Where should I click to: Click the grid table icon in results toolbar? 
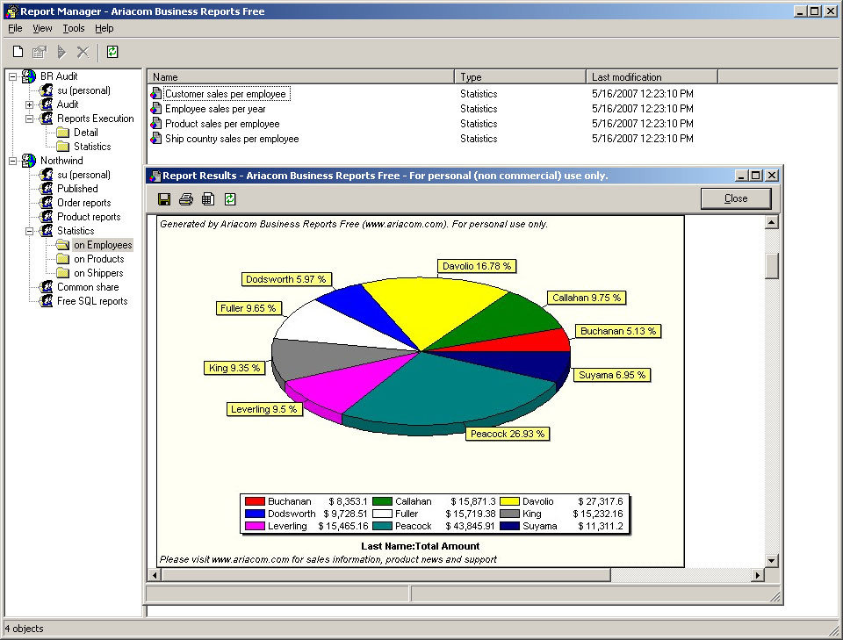[208, 199]
